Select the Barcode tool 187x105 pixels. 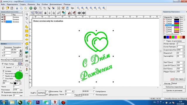27,61
